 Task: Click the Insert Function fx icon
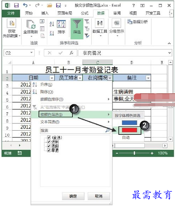[71, 53]
